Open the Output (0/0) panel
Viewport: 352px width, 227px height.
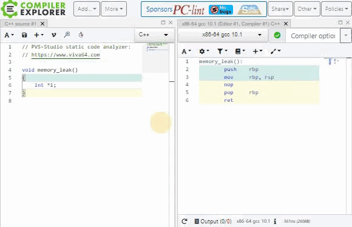[213, 222]
